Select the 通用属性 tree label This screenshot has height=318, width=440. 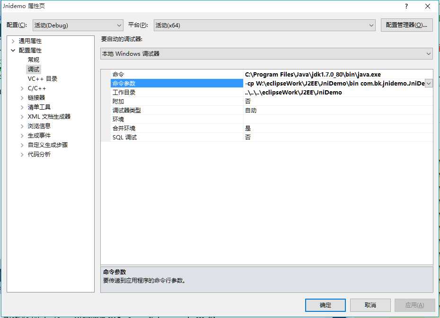tap(30, 41)
